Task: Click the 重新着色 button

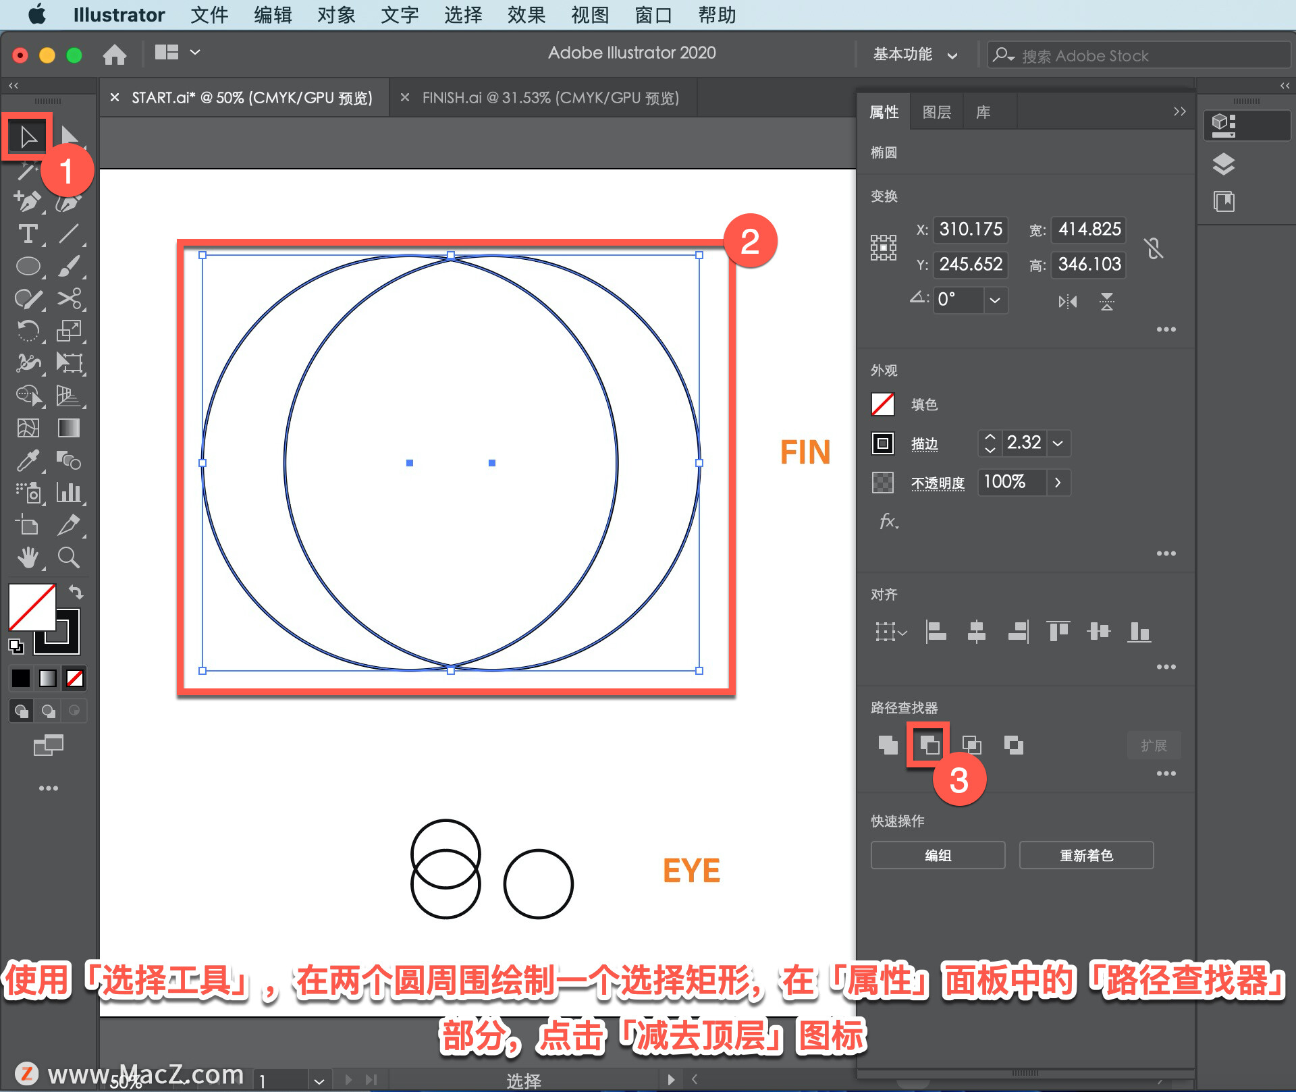Action: [x=1086, y=855]
